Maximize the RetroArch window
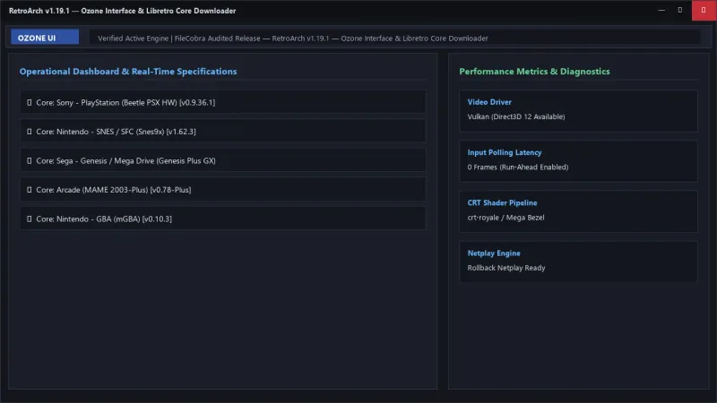717x403 pixels. click(x=680, y=10)
